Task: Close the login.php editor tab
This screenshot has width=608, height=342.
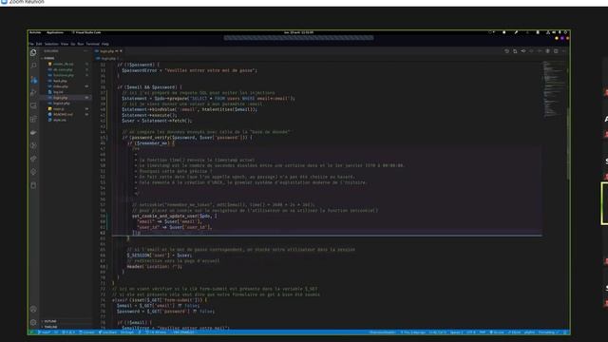Action: coord(121,50)
